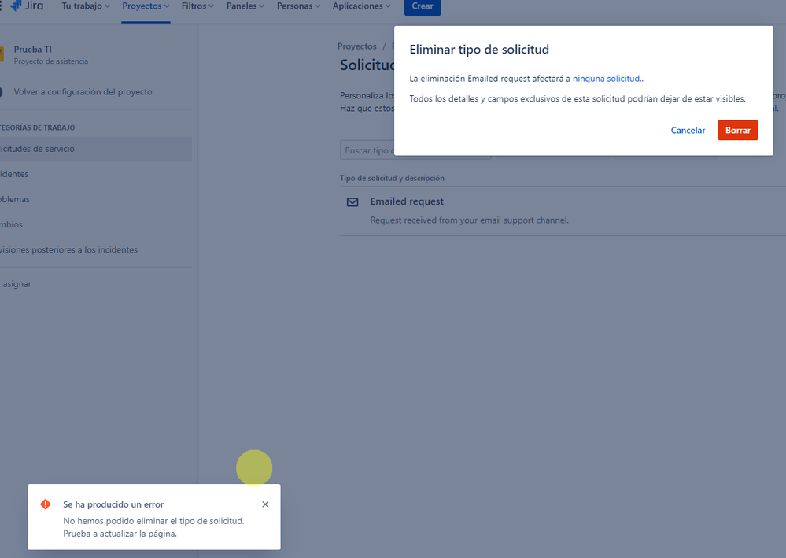Click 'Request received from your email support channel' description
786x558 pixels.
[469, 220]
